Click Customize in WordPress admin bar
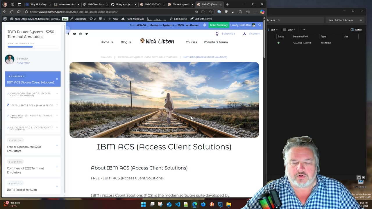The width and height of the screenshot is (372, 209). [x=78, y=19]
